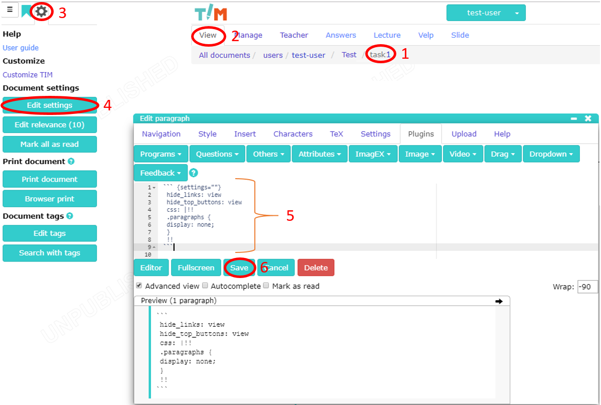601x405 pixels.
Task: Open the hamburger sidebar menu
Action: (10, 9)
